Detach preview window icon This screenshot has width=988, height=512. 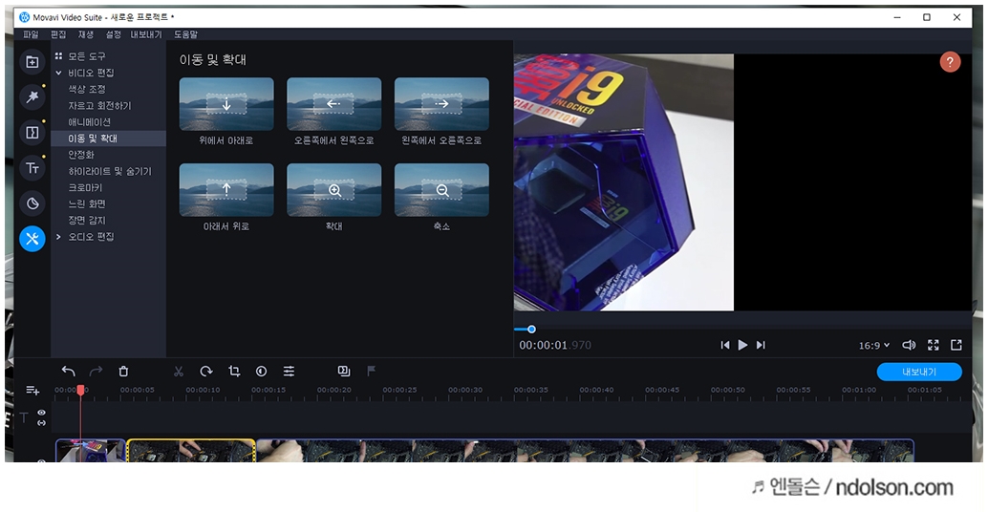956,345
